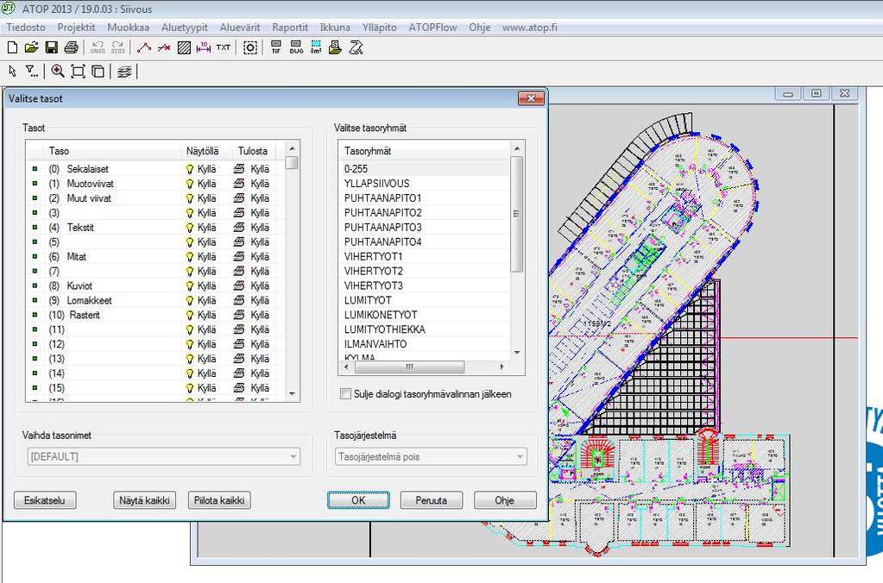Screen dimensions: 883x583
Task: Open the ATOPFlow menu
Action: coord(432,28)
